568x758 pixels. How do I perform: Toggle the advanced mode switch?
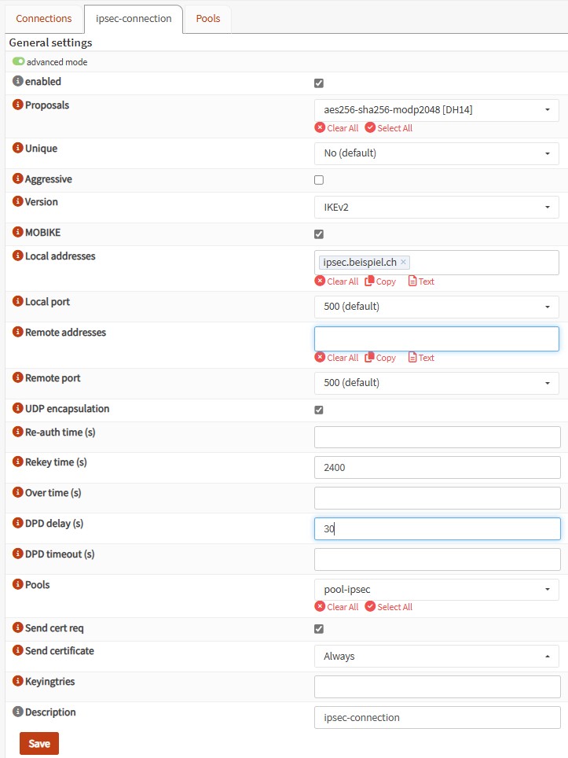point(18,62)
